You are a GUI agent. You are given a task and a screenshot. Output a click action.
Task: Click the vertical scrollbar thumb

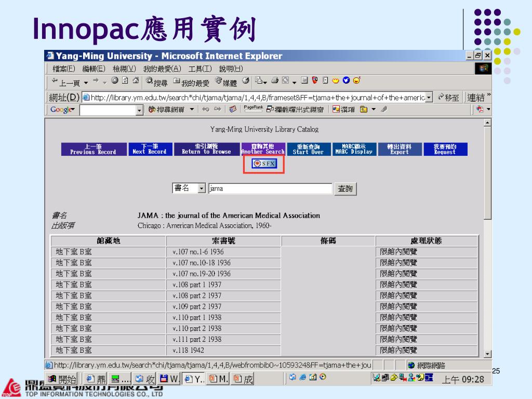coord(487,173)
